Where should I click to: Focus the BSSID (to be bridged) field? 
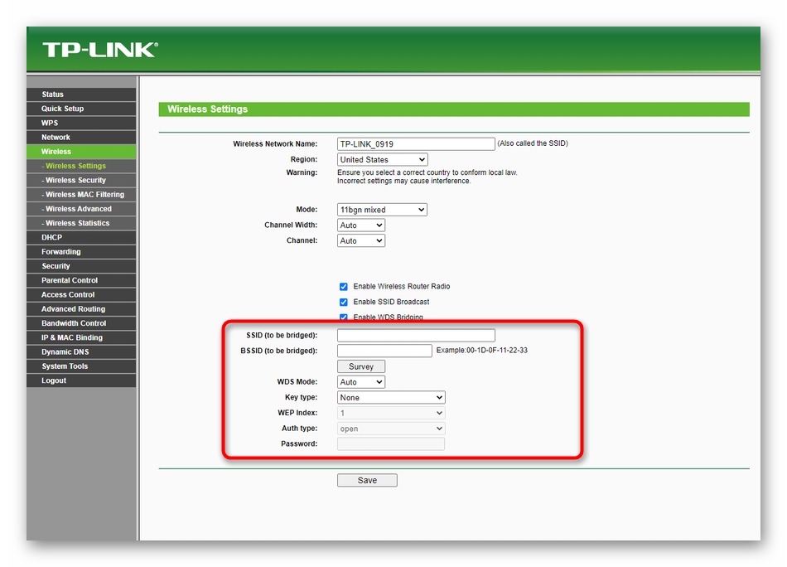click(384, 351)
